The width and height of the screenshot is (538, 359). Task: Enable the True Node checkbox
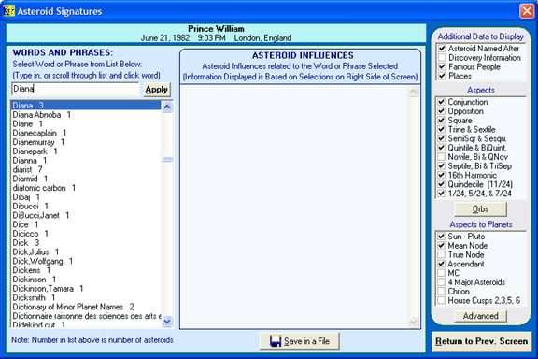coord(442,255)
